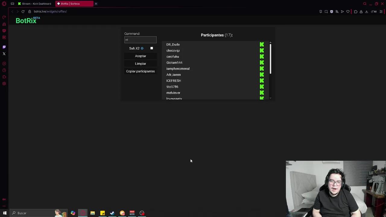The width and height of the screenshot is (386, 217).
Task: Select participant melvinver
Action: coord(173,93)
